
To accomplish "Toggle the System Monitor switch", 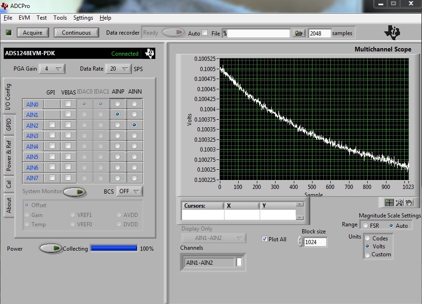I will tap(74, 192).
